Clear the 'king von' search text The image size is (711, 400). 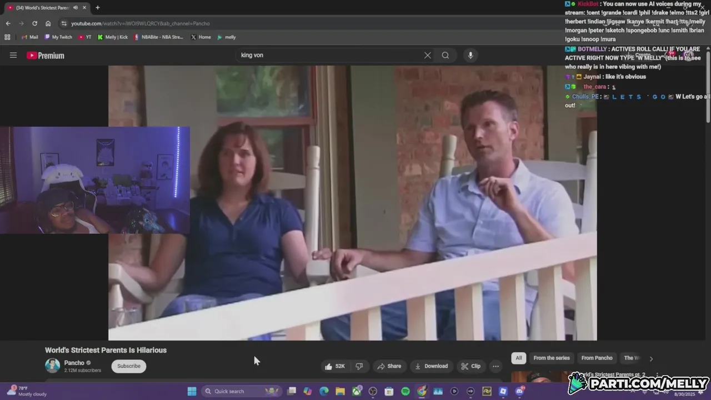click(x=427, y=56)
